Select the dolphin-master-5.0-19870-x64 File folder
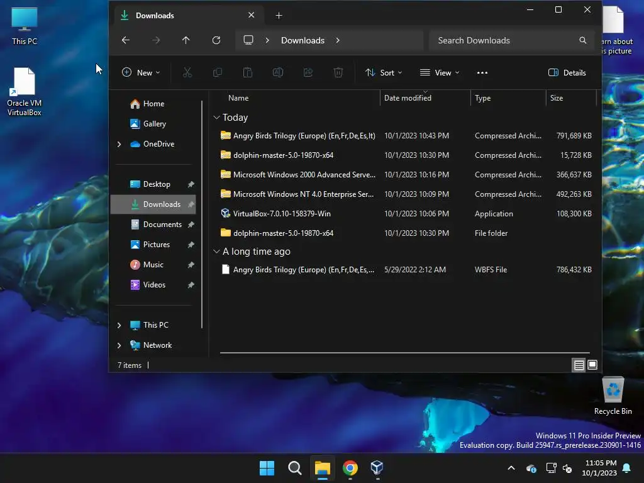Viewport: 644px width, 483px height. [x=407, y=233]
